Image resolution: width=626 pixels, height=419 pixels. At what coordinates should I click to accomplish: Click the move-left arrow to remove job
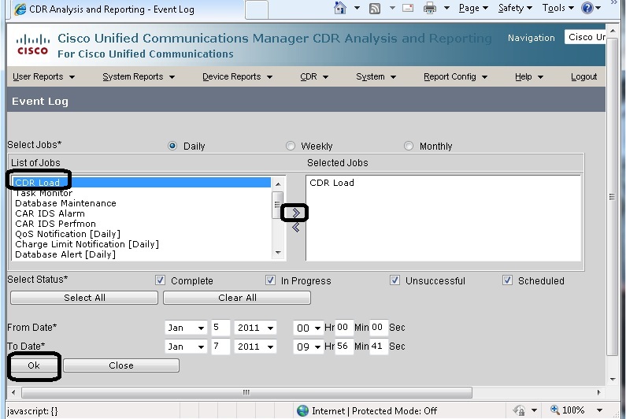(295, 228)
